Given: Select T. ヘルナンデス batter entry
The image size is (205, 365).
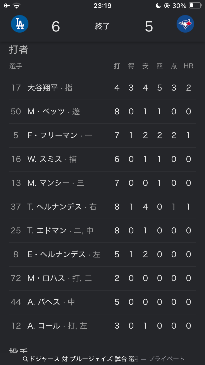Looking at the screenshot, I should coord(55,207).
